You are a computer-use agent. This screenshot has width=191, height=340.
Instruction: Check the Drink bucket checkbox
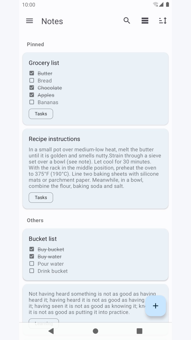pos(32,271)
